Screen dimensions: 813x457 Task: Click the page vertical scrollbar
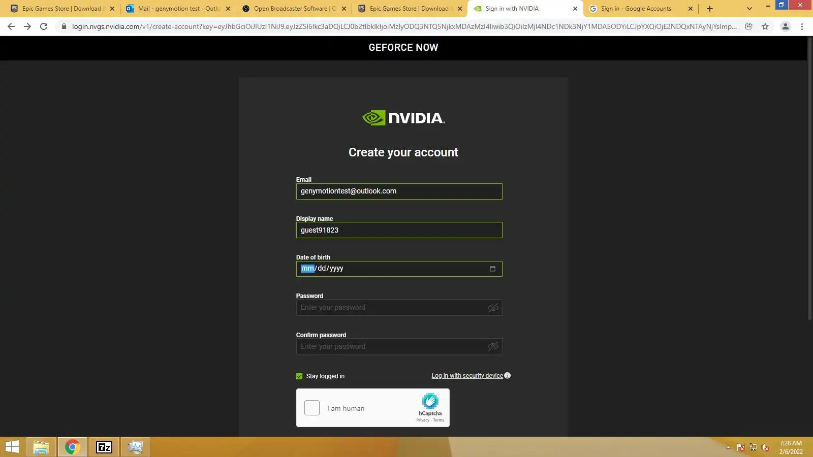point(810,178)
